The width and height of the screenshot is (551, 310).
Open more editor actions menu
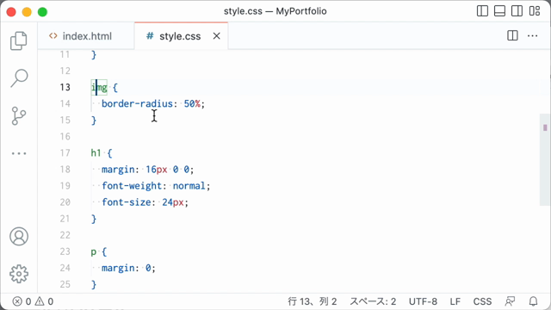pos(532,35)
